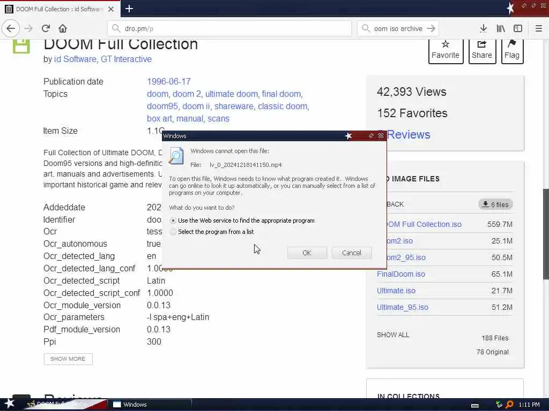
Task: Download the 50.5M Doom2_95.iso file
Action: coord(406,257)
